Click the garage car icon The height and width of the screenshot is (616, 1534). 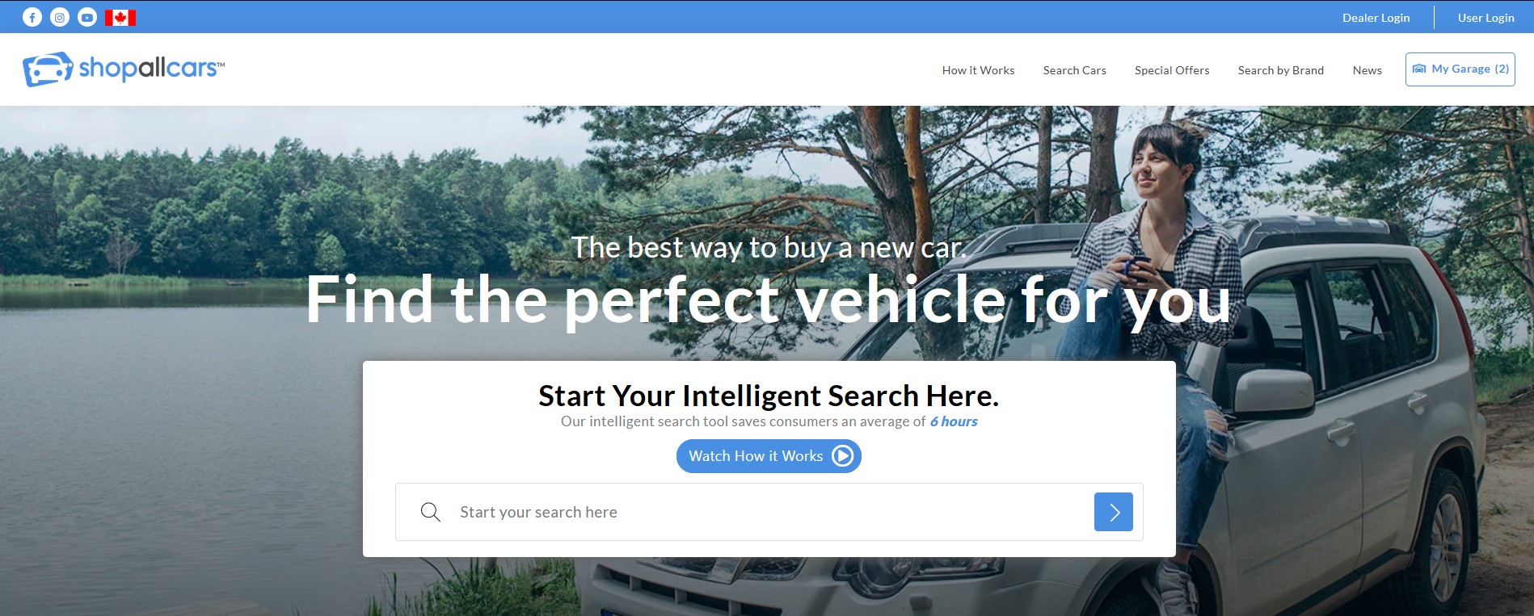click(1419, 69)
